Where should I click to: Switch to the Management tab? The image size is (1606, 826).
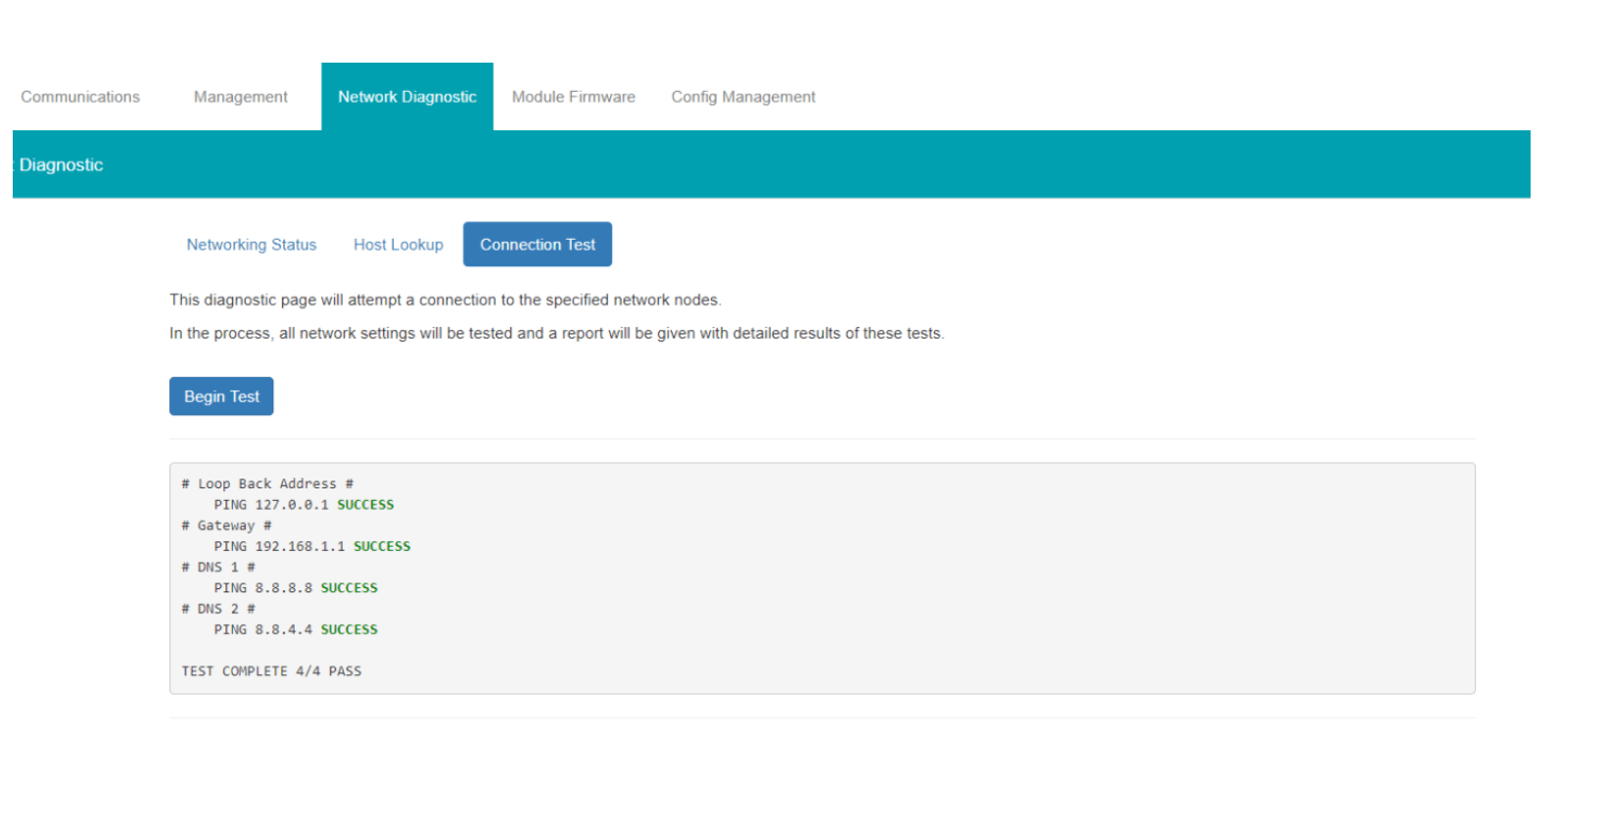pos(240,97)
